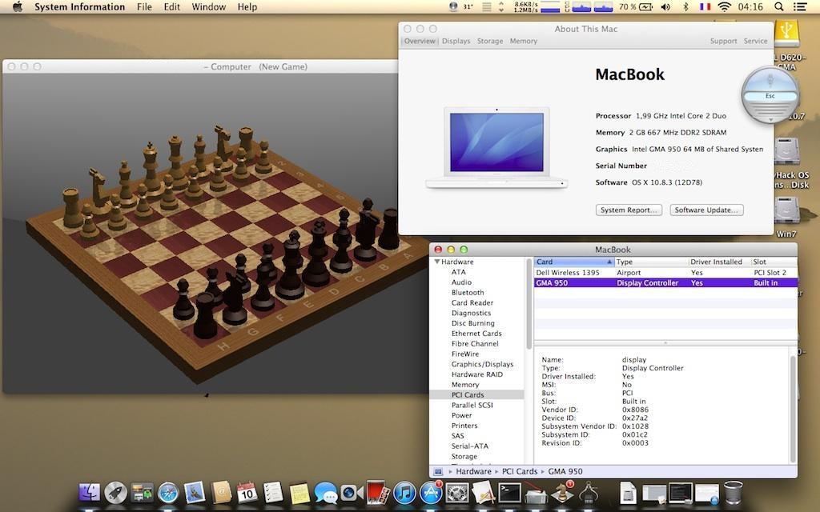
Task: Open the App Store dock icon
Action: pos(431,493)
